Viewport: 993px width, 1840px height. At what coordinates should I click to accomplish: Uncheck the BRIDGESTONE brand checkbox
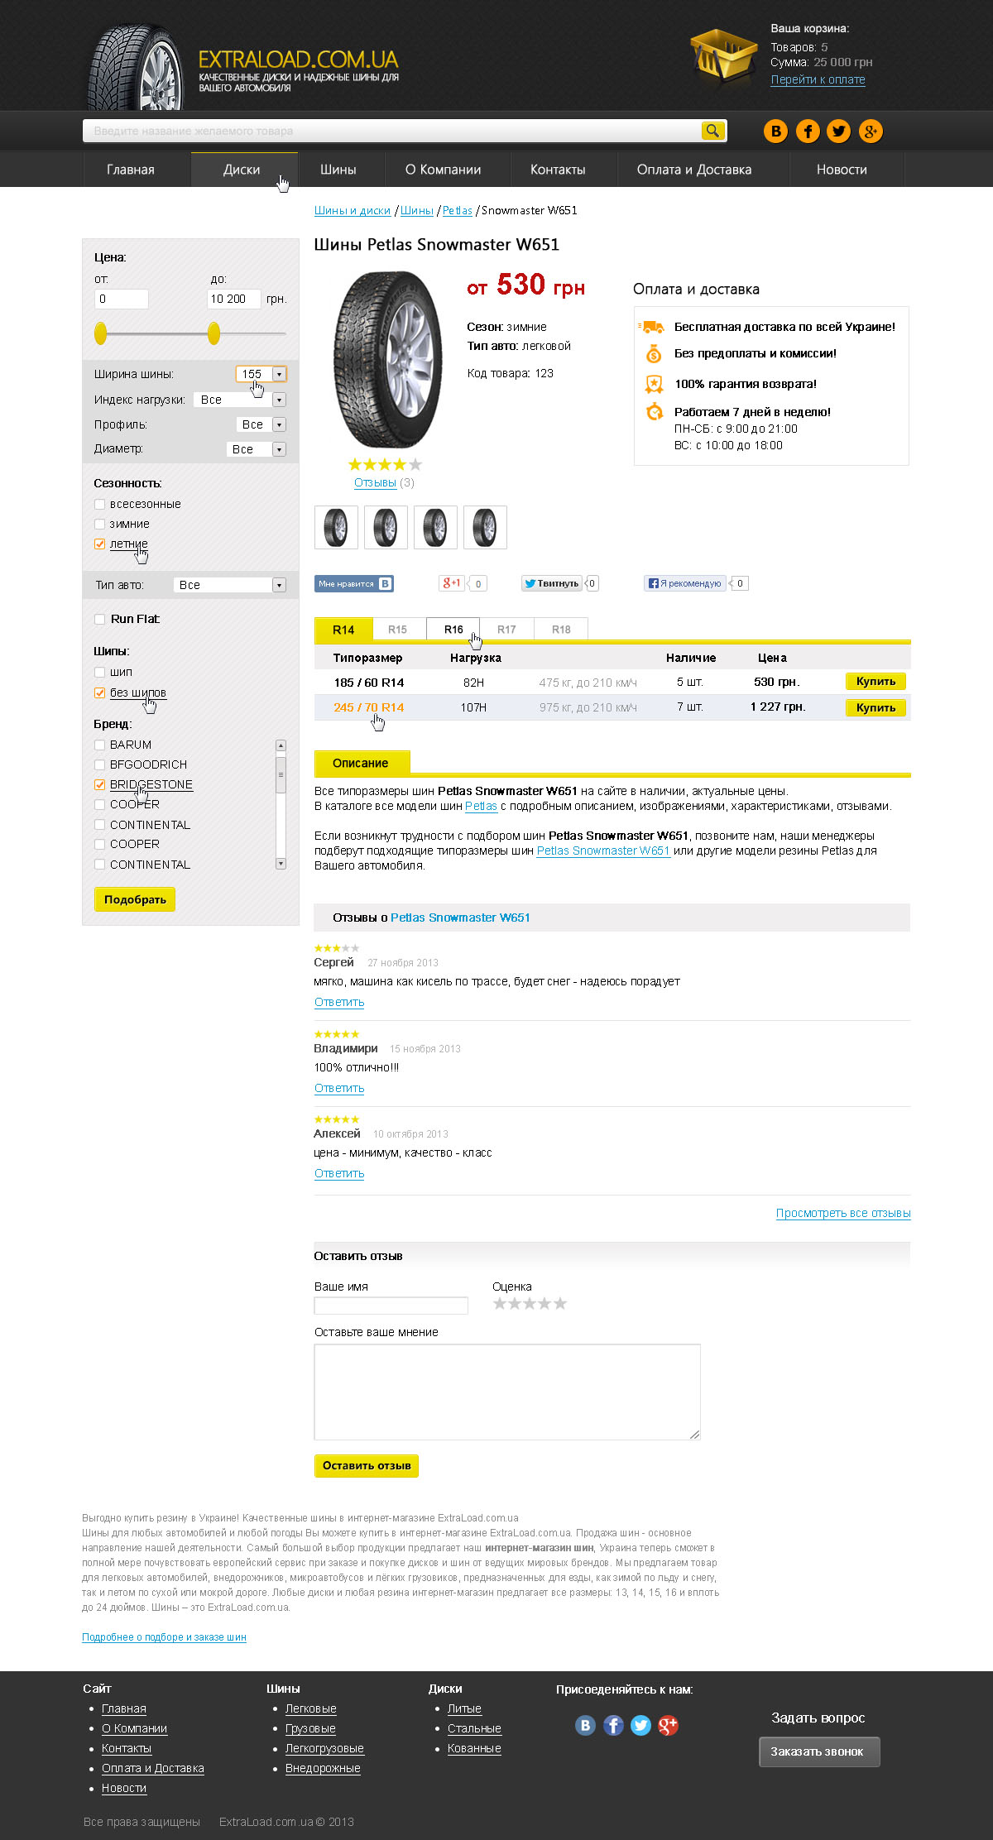click(99, 784)
